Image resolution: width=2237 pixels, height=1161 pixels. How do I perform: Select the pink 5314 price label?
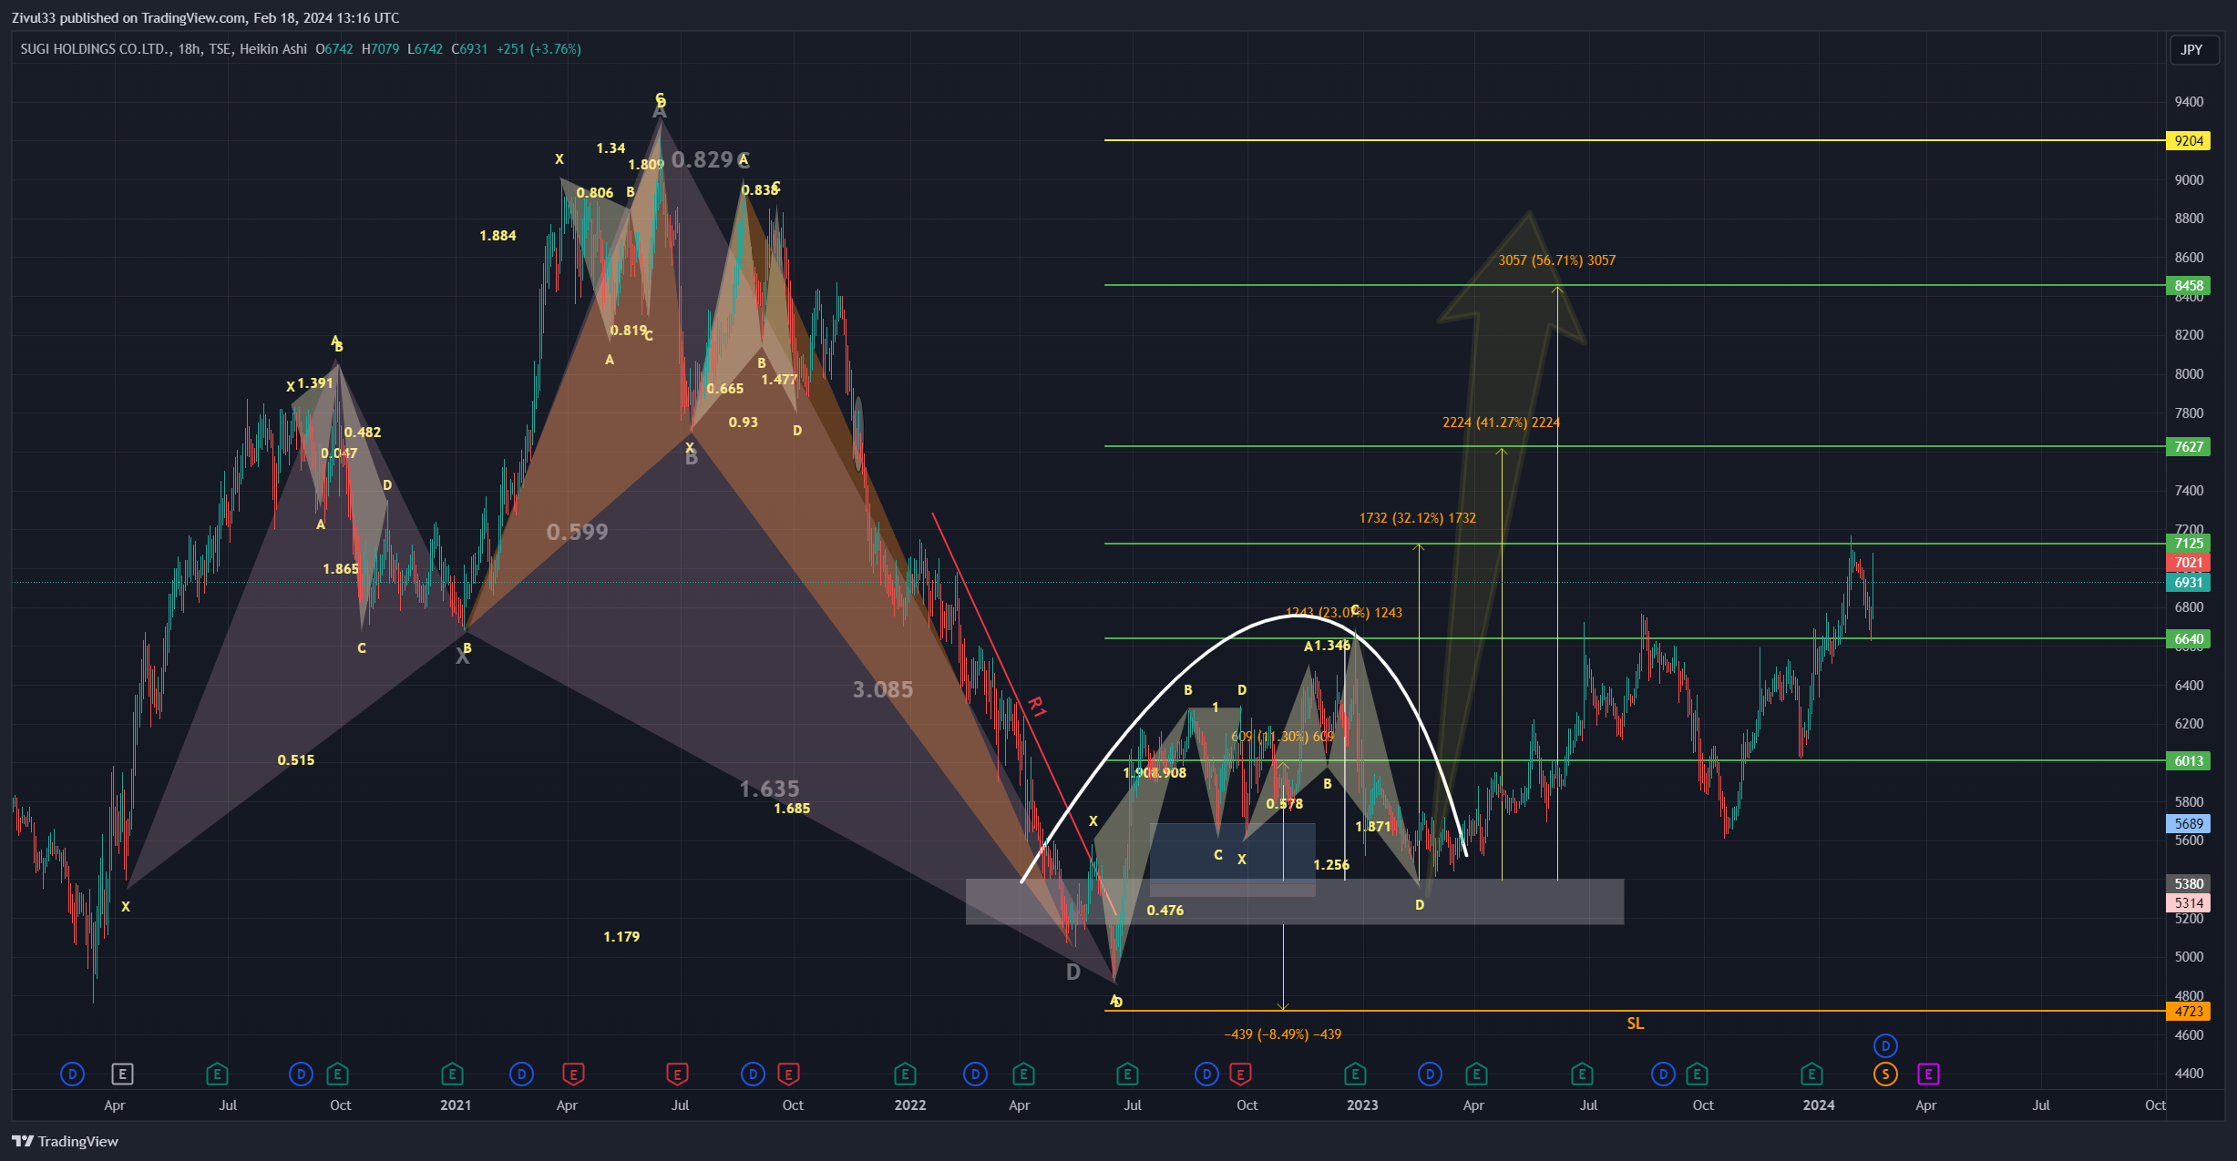click(2188, 902)
